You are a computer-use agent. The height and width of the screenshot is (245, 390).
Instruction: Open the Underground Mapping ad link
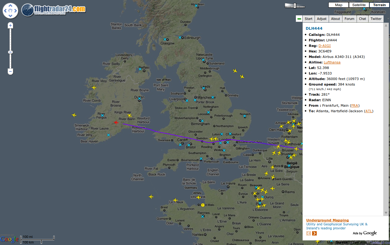327,220
